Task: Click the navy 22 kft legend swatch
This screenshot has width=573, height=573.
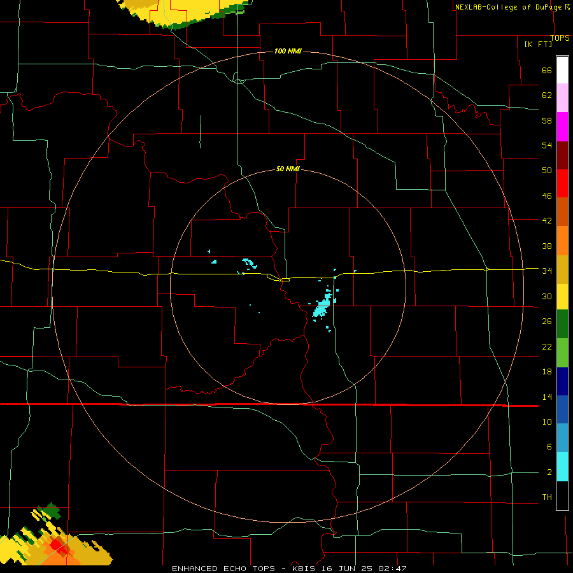Action: 562,381
